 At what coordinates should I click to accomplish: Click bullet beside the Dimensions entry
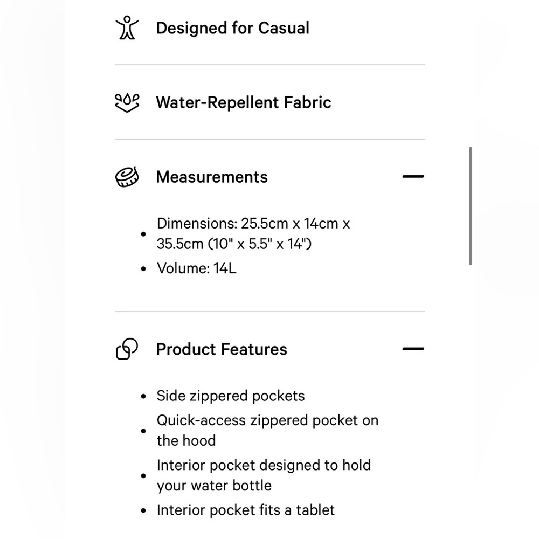143,234
